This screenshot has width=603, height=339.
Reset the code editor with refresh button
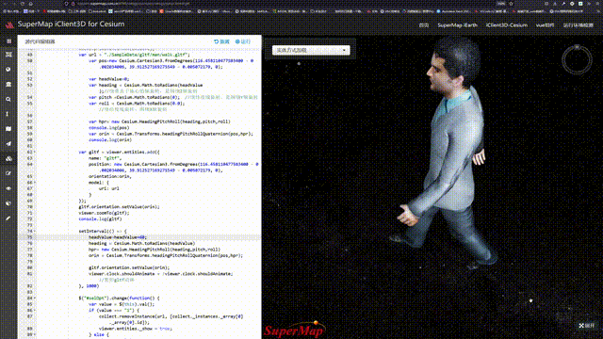(221, 41)
